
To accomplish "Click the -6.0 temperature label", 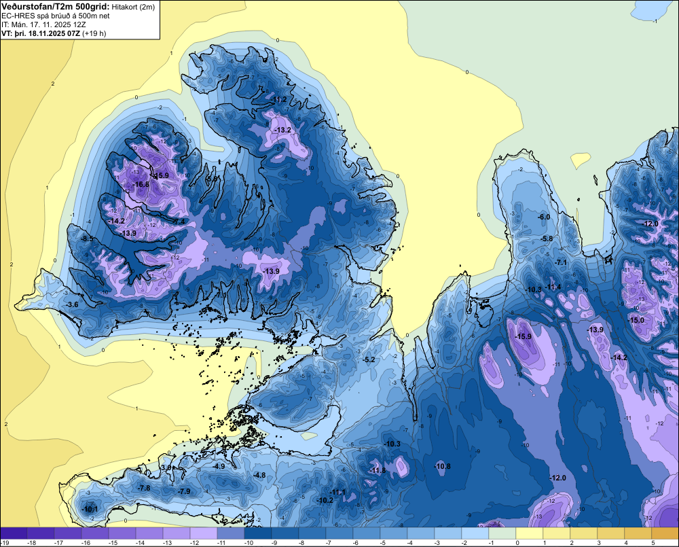I will tap(543, 217).
